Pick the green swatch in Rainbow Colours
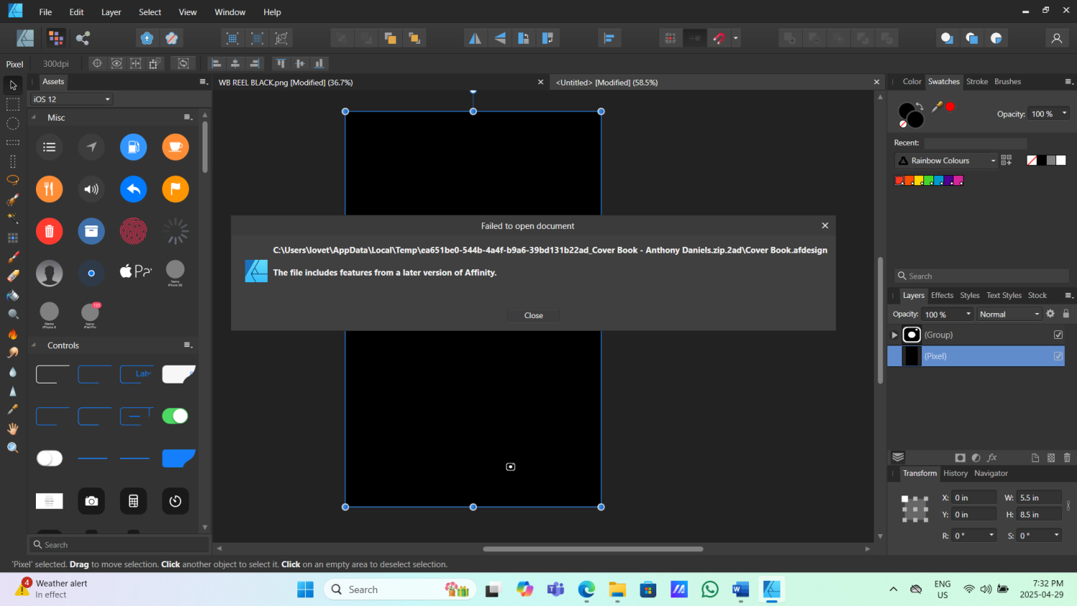Image resolution: width=1077 pixels, height=606 pixels. pyautogui.click(x=928, y=180)
